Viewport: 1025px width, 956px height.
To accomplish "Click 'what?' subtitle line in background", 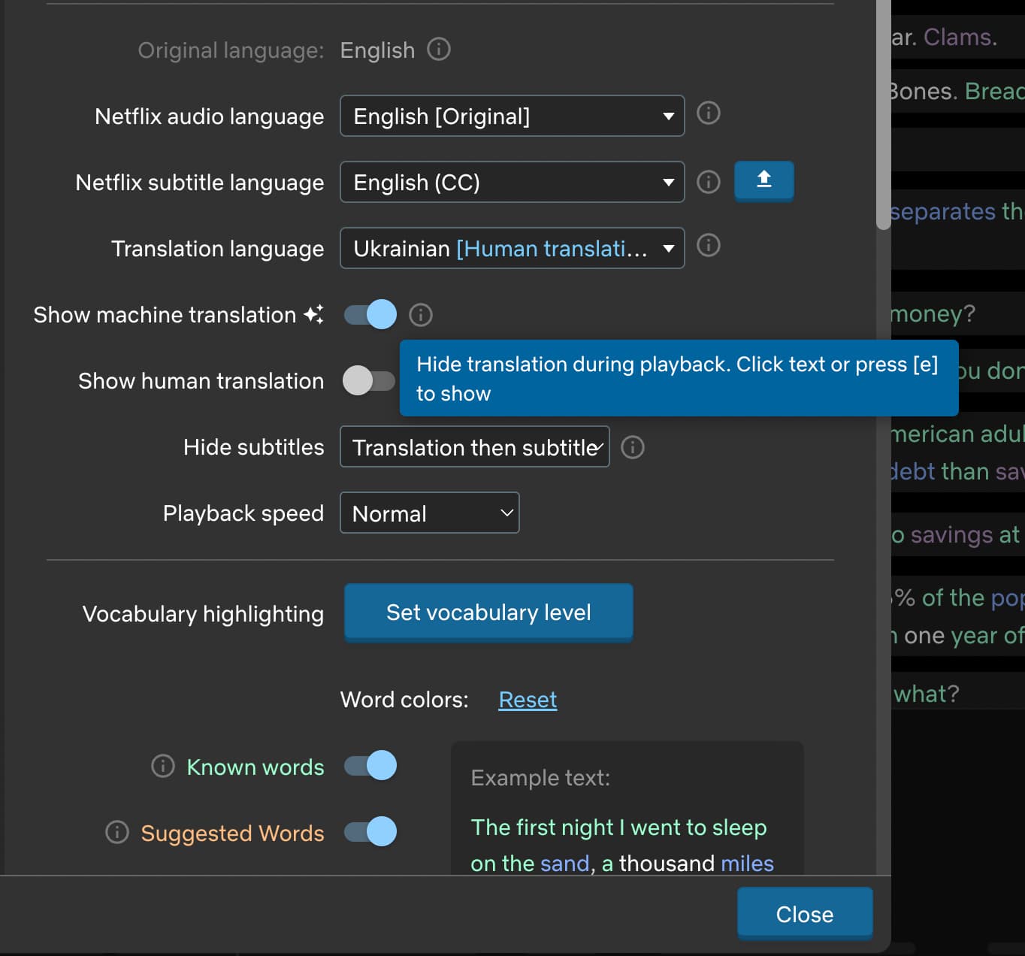I will [x=926, y=694].
